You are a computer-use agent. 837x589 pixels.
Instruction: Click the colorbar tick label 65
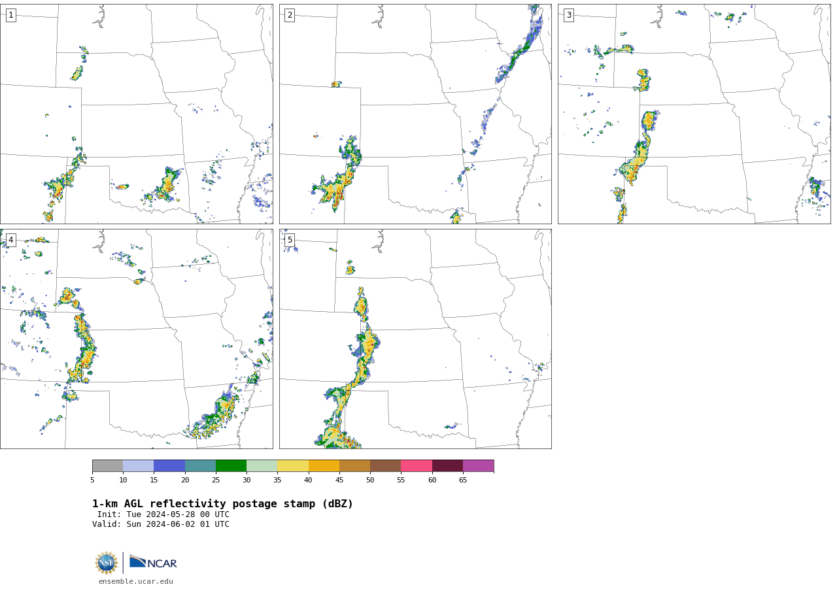[463, 480]
